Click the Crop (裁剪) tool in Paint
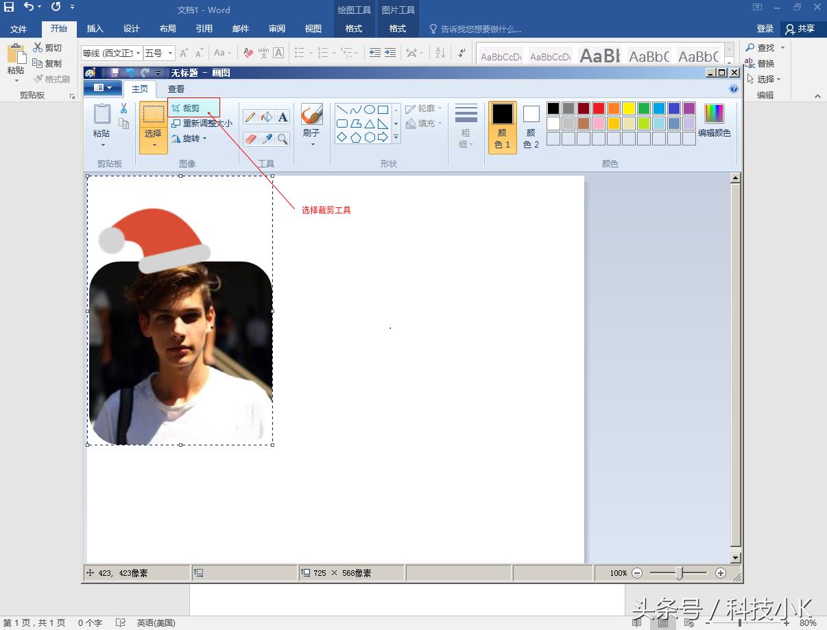This screenshot has height=630, width=827. [x=187, y=108]
